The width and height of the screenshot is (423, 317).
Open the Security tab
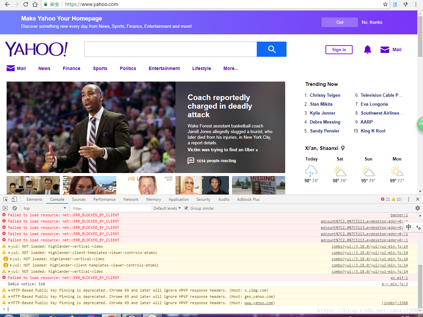coord(203,199)
